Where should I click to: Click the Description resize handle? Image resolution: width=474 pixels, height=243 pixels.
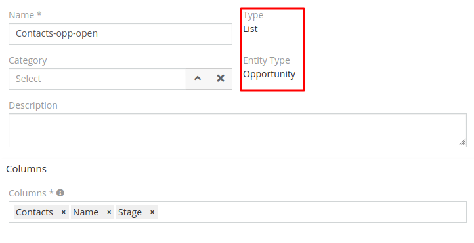pos(462,143)
